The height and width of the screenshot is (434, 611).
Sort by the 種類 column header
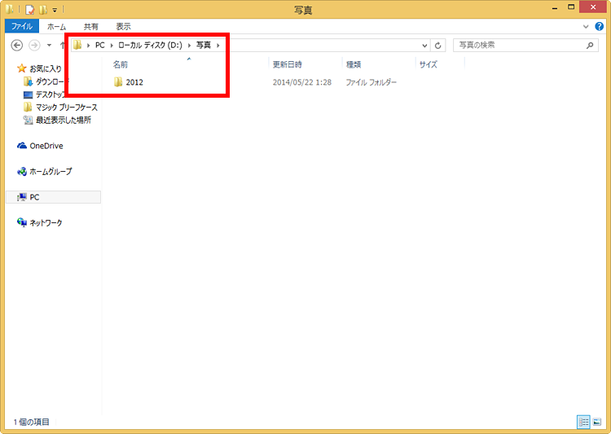tap(354, 64)
